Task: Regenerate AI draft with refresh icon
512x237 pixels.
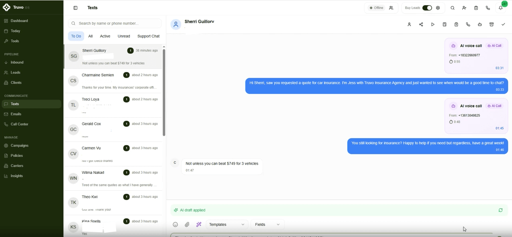Action: click(x=500, y=210)
